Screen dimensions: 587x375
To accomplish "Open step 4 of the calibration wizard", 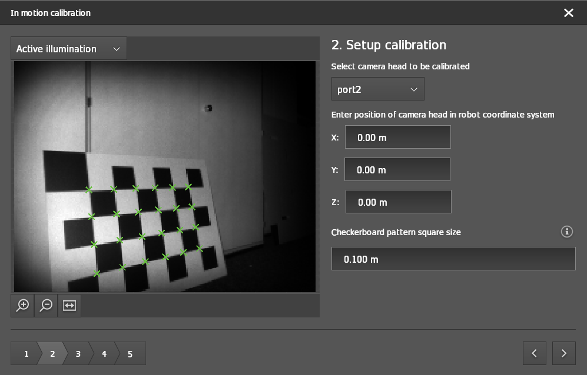I will point(104,354).
